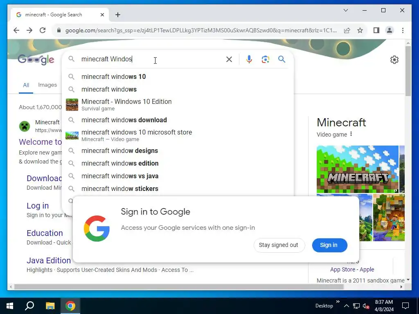Click the Google doodle logo
The image size is (419, 314).
point(36,60)
